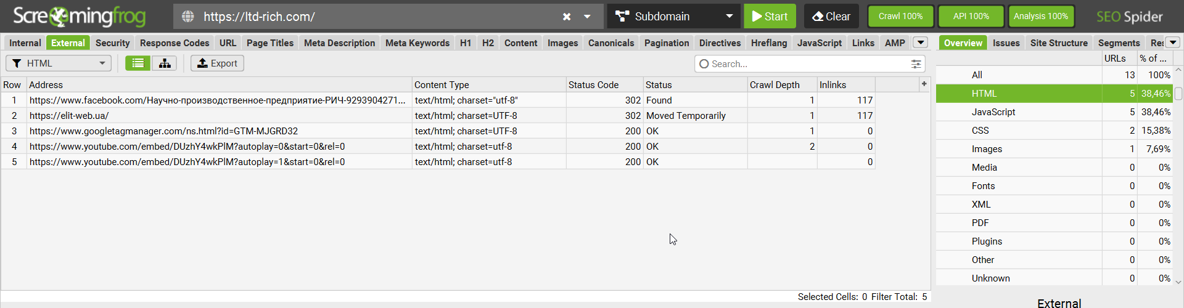
Task: Open the AMP tab
Action: coord(895,43)
